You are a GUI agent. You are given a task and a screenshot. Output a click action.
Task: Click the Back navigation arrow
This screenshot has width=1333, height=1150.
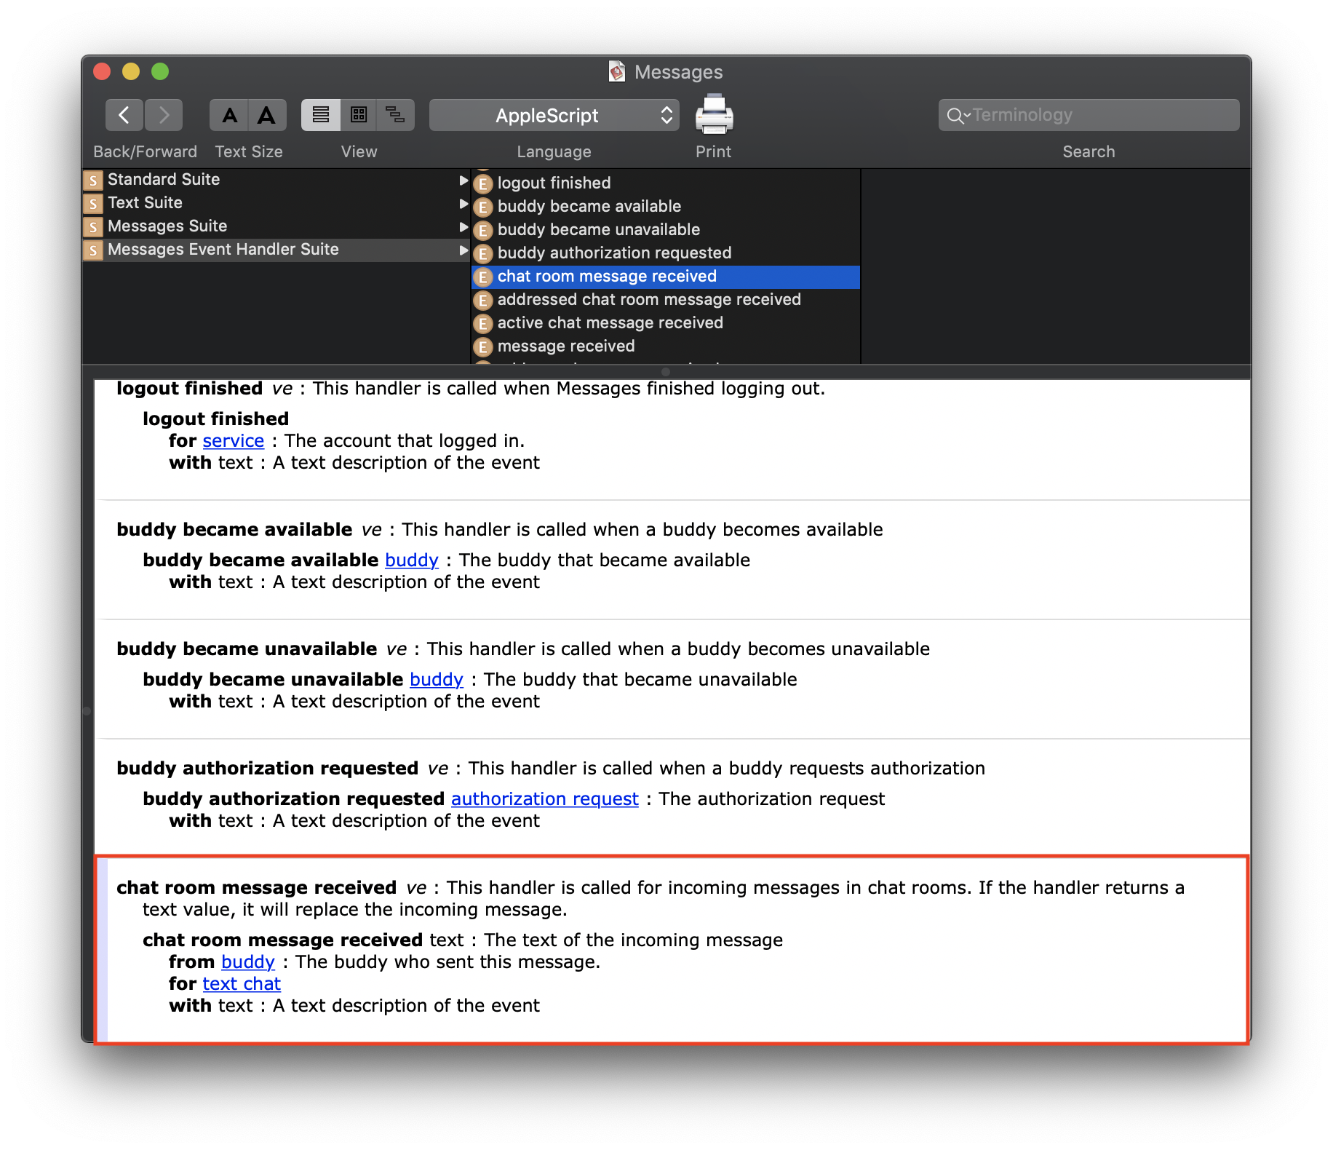tap(124, 115)
